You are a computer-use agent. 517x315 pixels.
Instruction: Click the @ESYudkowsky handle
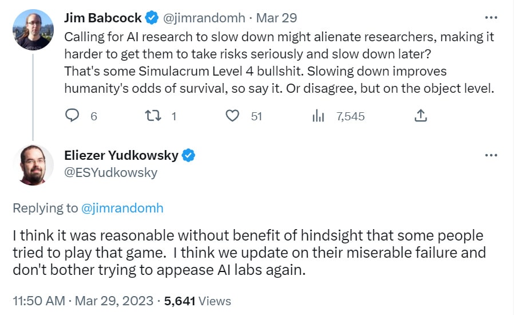tap(111, 172)
